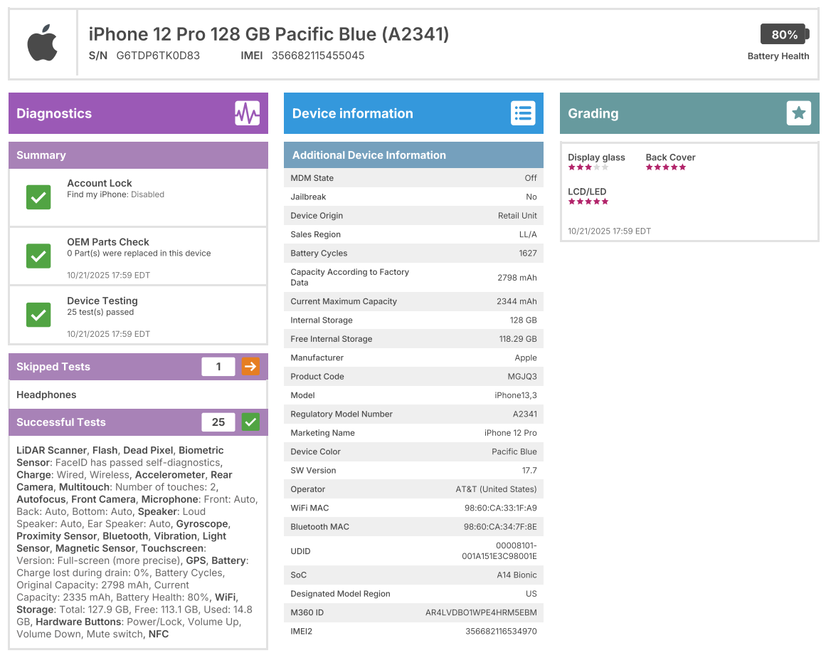The width and height of the screenshot is (826, 658).
Task: Collapse the Additional Device Information header
Action: coord(413,155)
